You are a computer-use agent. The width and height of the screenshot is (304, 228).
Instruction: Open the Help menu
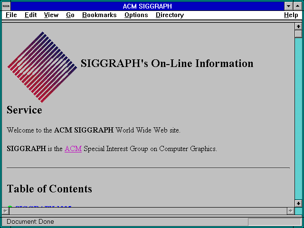point(291,15)
